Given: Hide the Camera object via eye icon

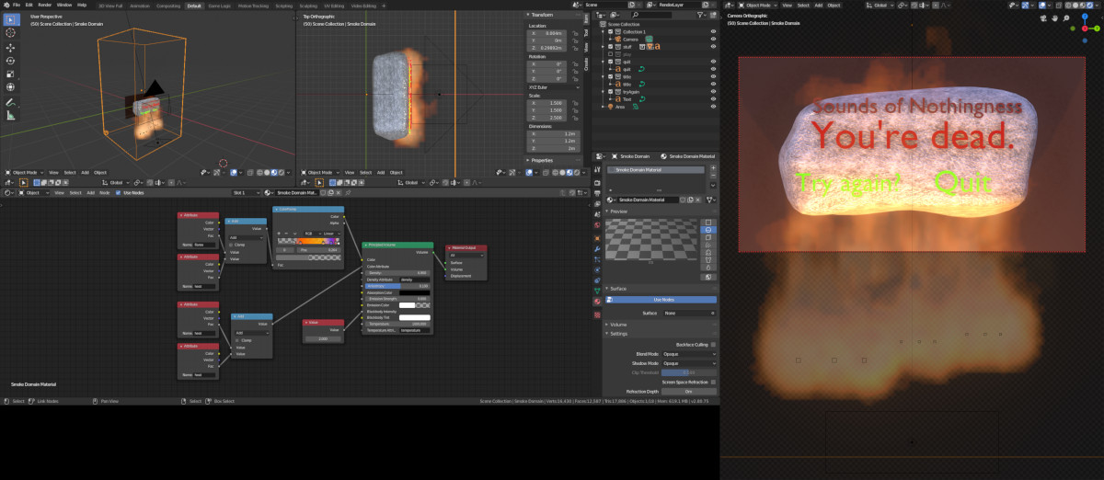Looking at the screenshot, I should [713, 39].
